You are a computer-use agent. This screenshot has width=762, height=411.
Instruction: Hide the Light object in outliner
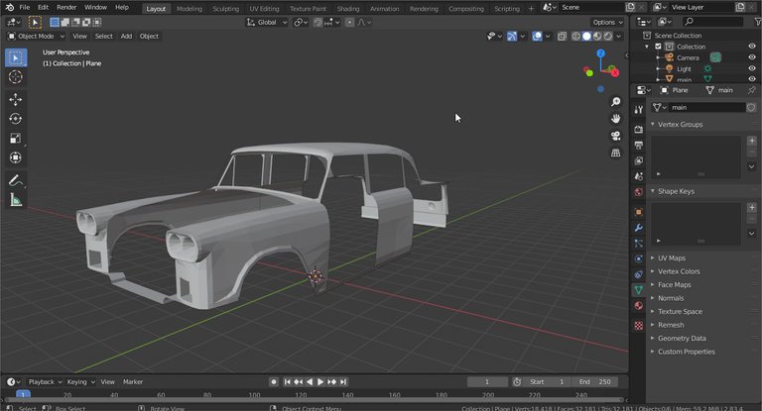point(752,68)
